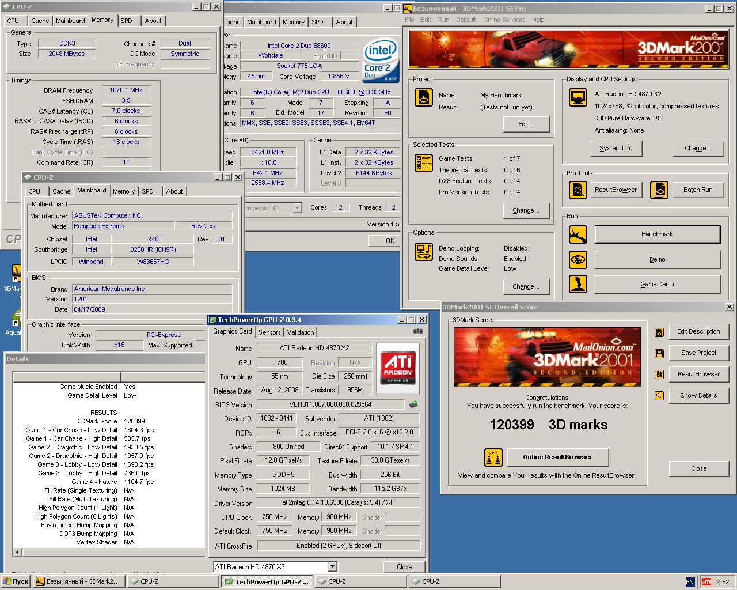
Task: Open the SPD tab in CPU-Z Memory window
Action: 126,21
